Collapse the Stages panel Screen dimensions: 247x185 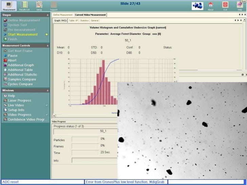47,15
